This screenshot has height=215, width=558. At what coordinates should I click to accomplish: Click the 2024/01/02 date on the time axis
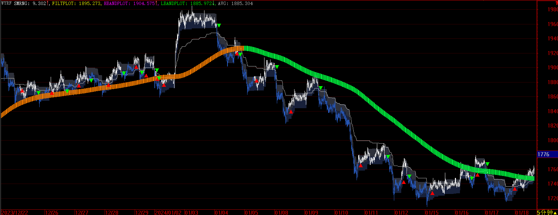(169, 212)
